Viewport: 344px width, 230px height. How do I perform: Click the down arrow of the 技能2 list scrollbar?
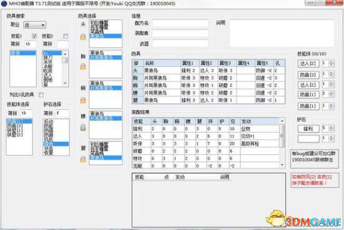coord(65,83)
